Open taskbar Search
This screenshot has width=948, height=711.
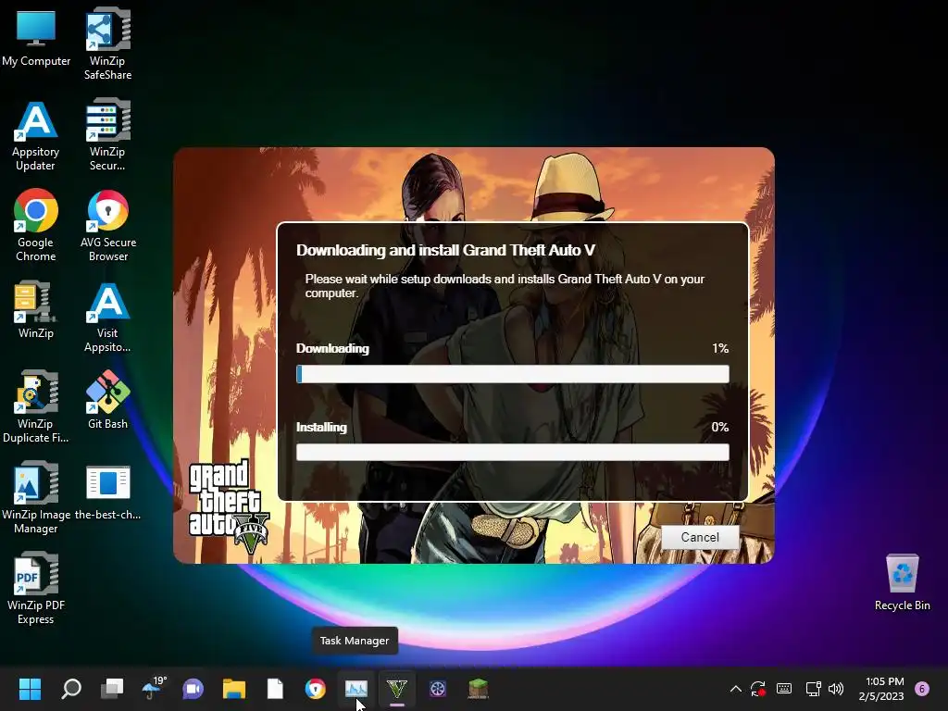[x=71, y=689]
